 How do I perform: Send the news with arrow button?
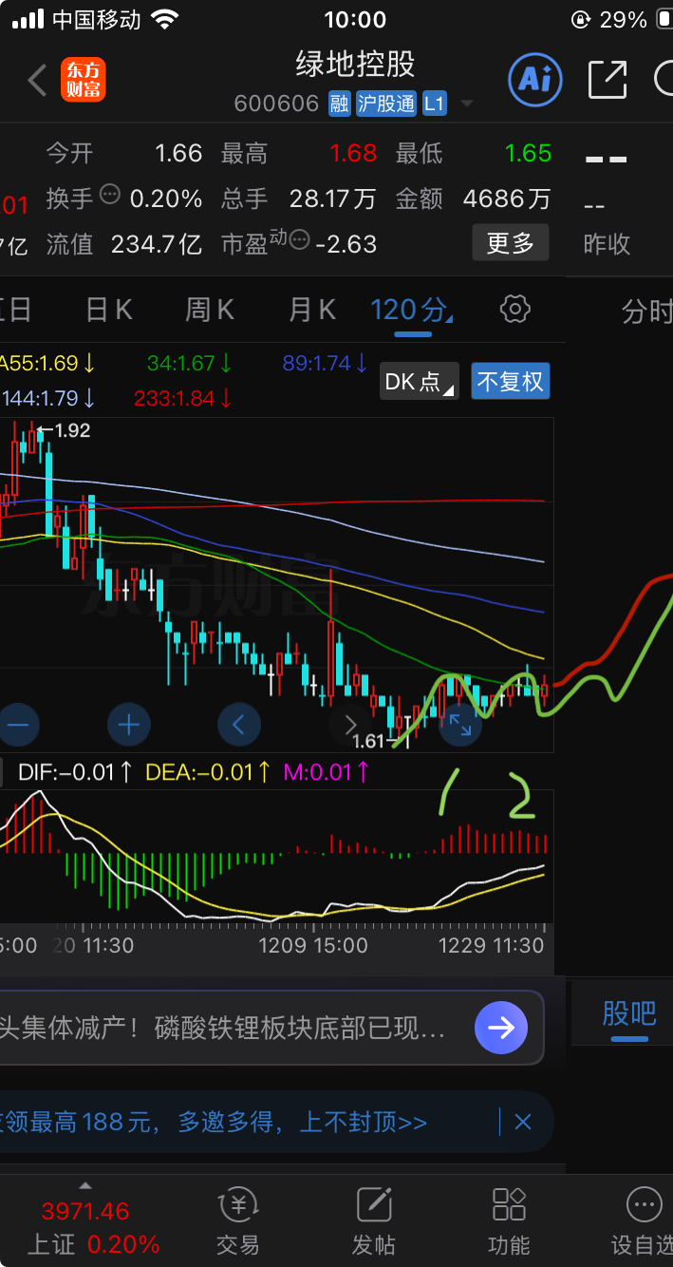[x=500, y=1028]
